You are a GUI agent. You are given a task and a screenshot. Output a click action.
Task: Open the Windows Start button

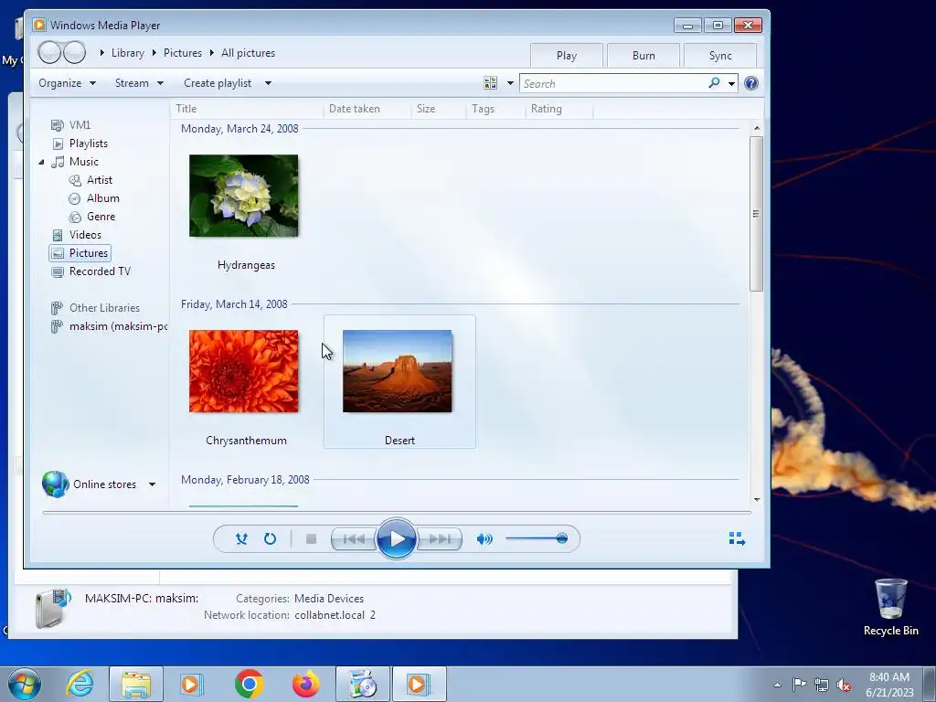coord(25,684)
